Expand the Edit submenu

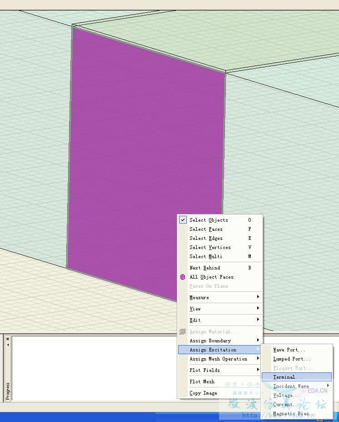pos(220,320)
